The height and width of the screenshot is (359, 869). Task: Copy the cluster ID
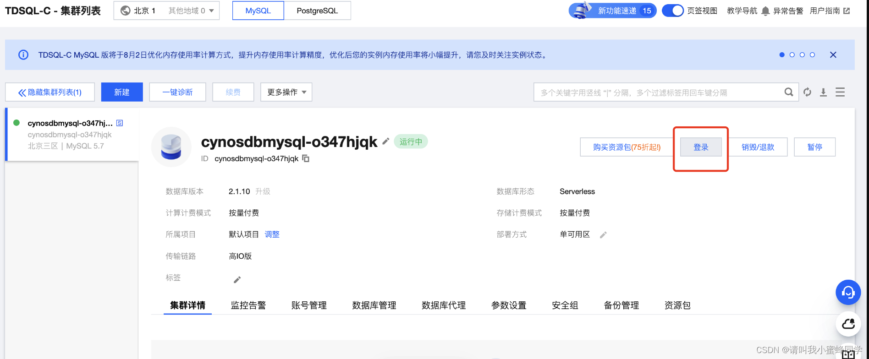click(306, 158)
